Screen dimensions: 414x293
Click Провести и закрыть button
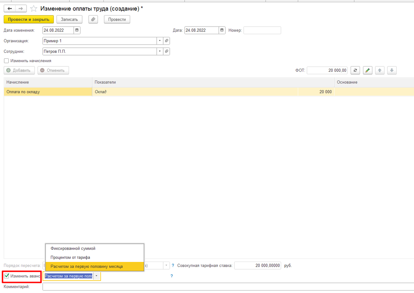[x=29, y=19]
